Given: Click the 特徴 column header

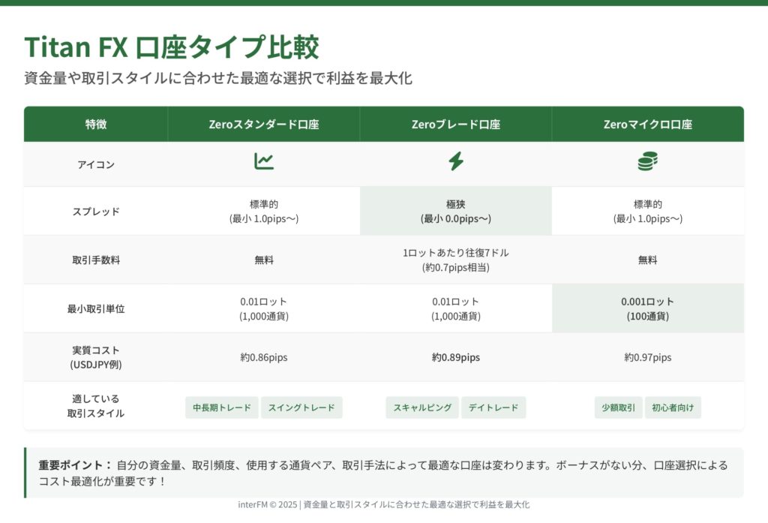Looking at the screenshot, I should (96, 125).
